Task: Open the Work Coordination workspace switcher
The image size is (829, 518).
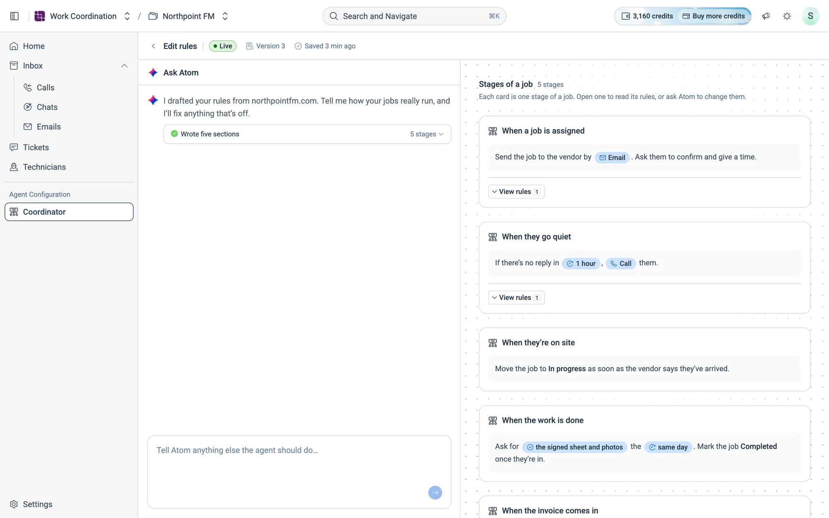Action: [127, 16]
